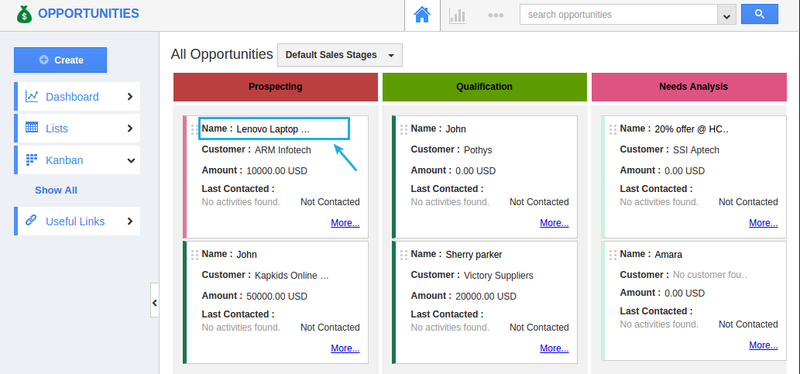Click the Prospecting red stage header
800x374 pixels.
(x=275, y=87)
